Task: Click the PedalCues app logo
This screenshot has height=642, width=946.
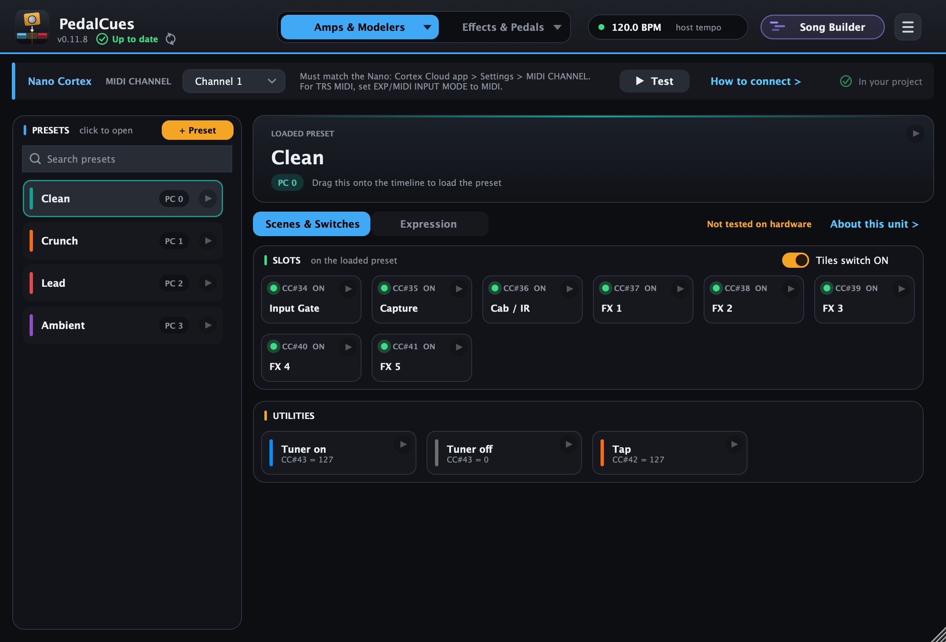Action: pyautogui.click(x=32, y=27)
